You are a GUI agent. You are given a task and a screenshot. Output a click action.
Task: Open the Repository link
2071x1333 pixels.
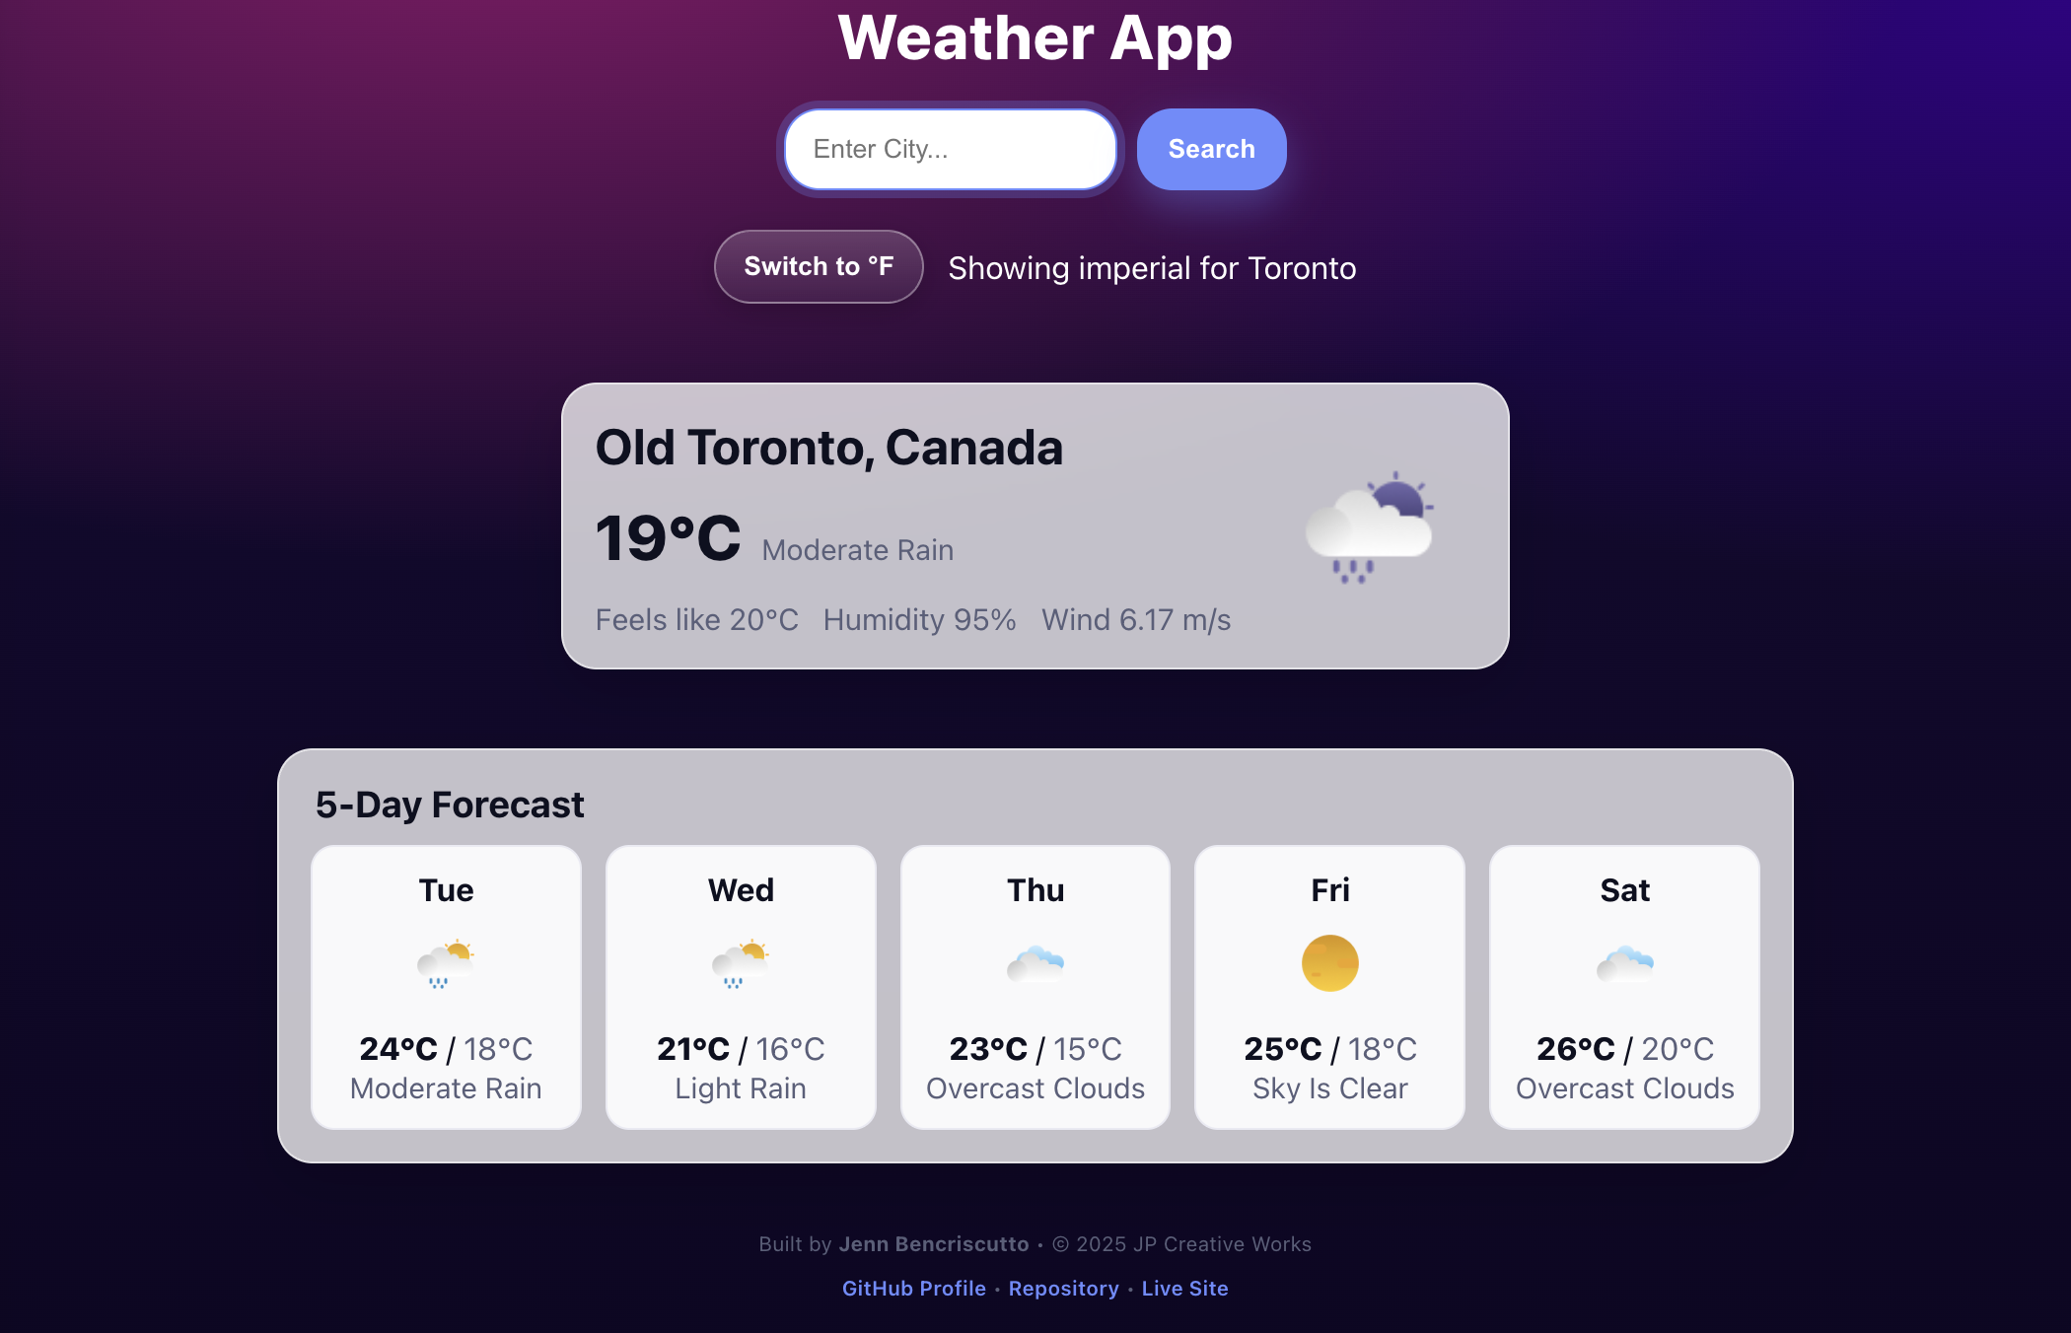1063,1289
